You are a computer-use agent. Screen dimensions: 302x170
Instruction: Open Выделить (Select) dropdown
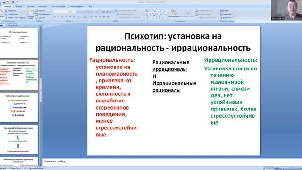(226, 18)
